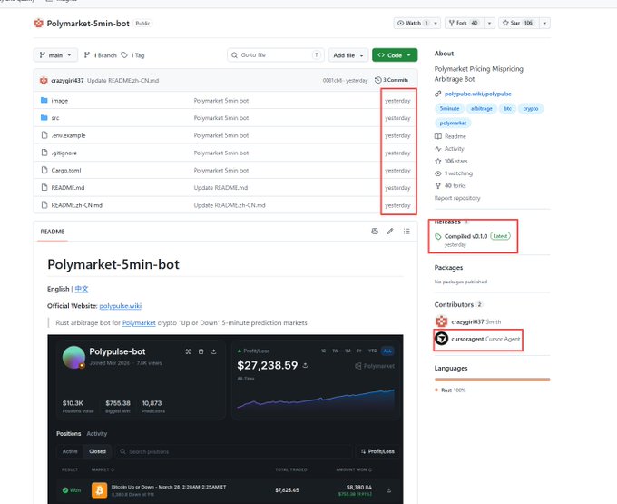The height and width of the screenshot is (504, 617).
Task: Open the Readme link in About
Action: 451,136
